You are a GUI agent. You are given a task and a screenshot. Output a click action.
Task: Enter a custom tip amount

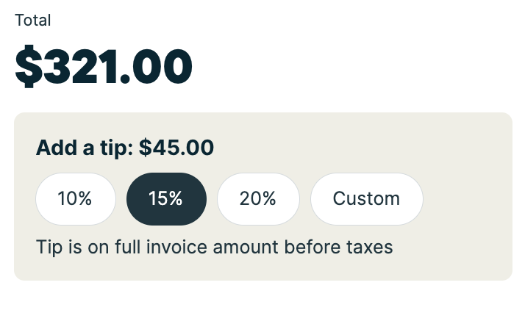click(366, 198)
